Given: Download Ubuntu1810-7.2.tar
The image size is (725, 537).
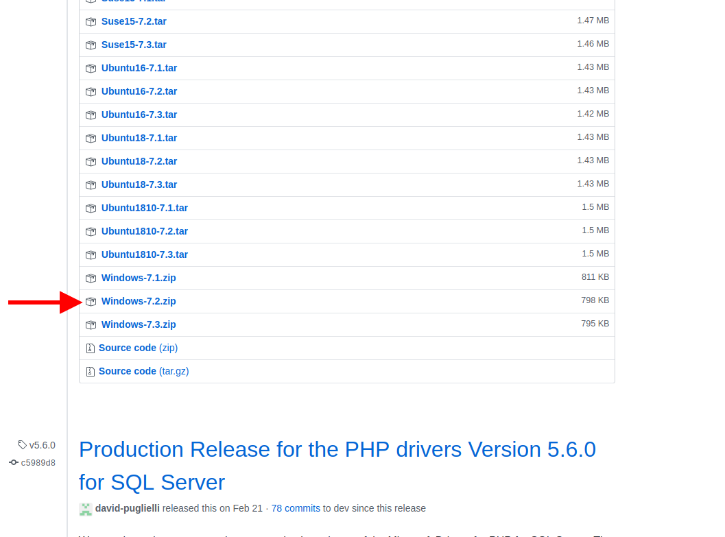Looking at the screenshot, I should 145,231.
